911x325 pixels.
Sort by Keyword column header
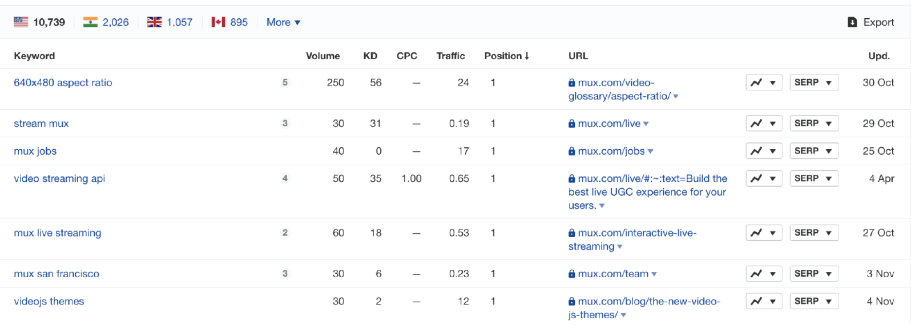[x=34, y=56]
